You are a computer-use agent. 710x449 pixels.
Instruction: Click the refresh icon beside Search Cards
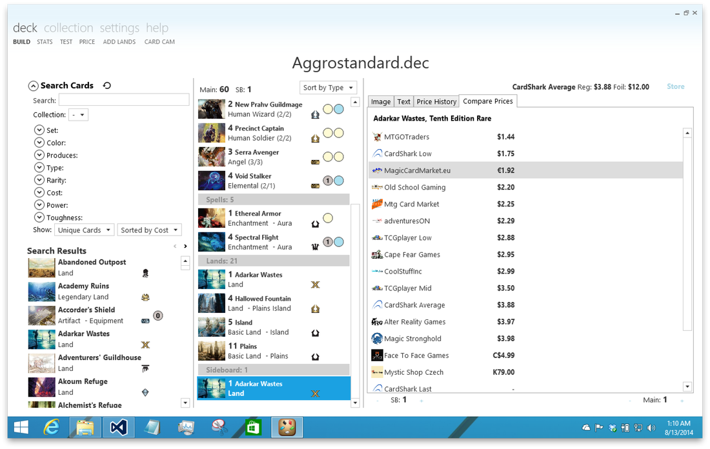click(107, 86)
